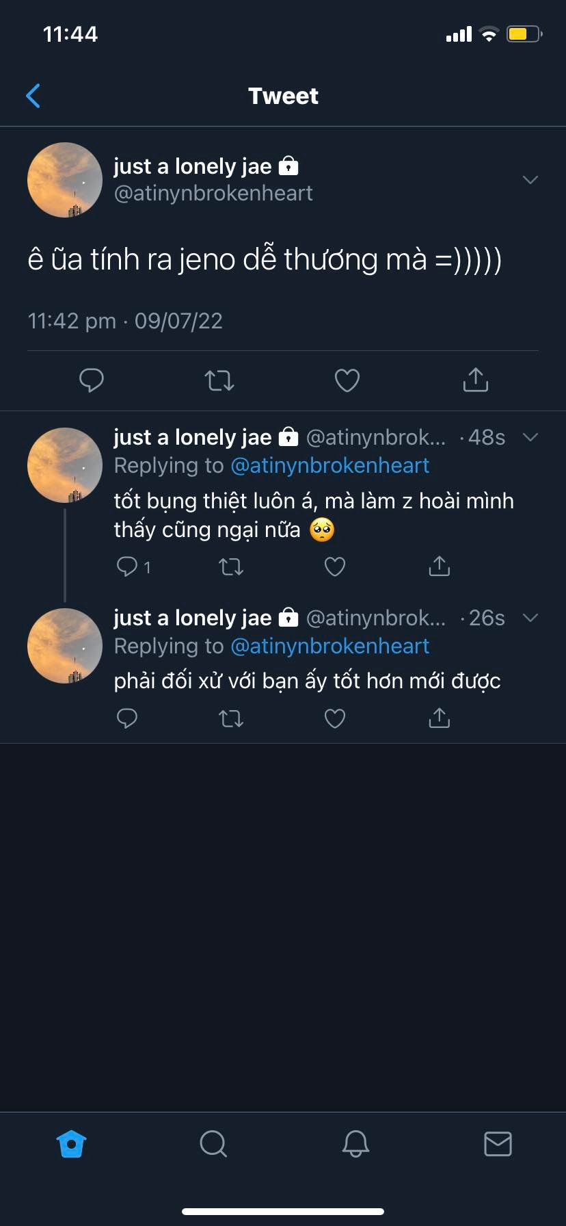Retweet the 48s reply
The width and height of the screenshot is (566, 1226).
pyautogui.click(x=231, y=566)
